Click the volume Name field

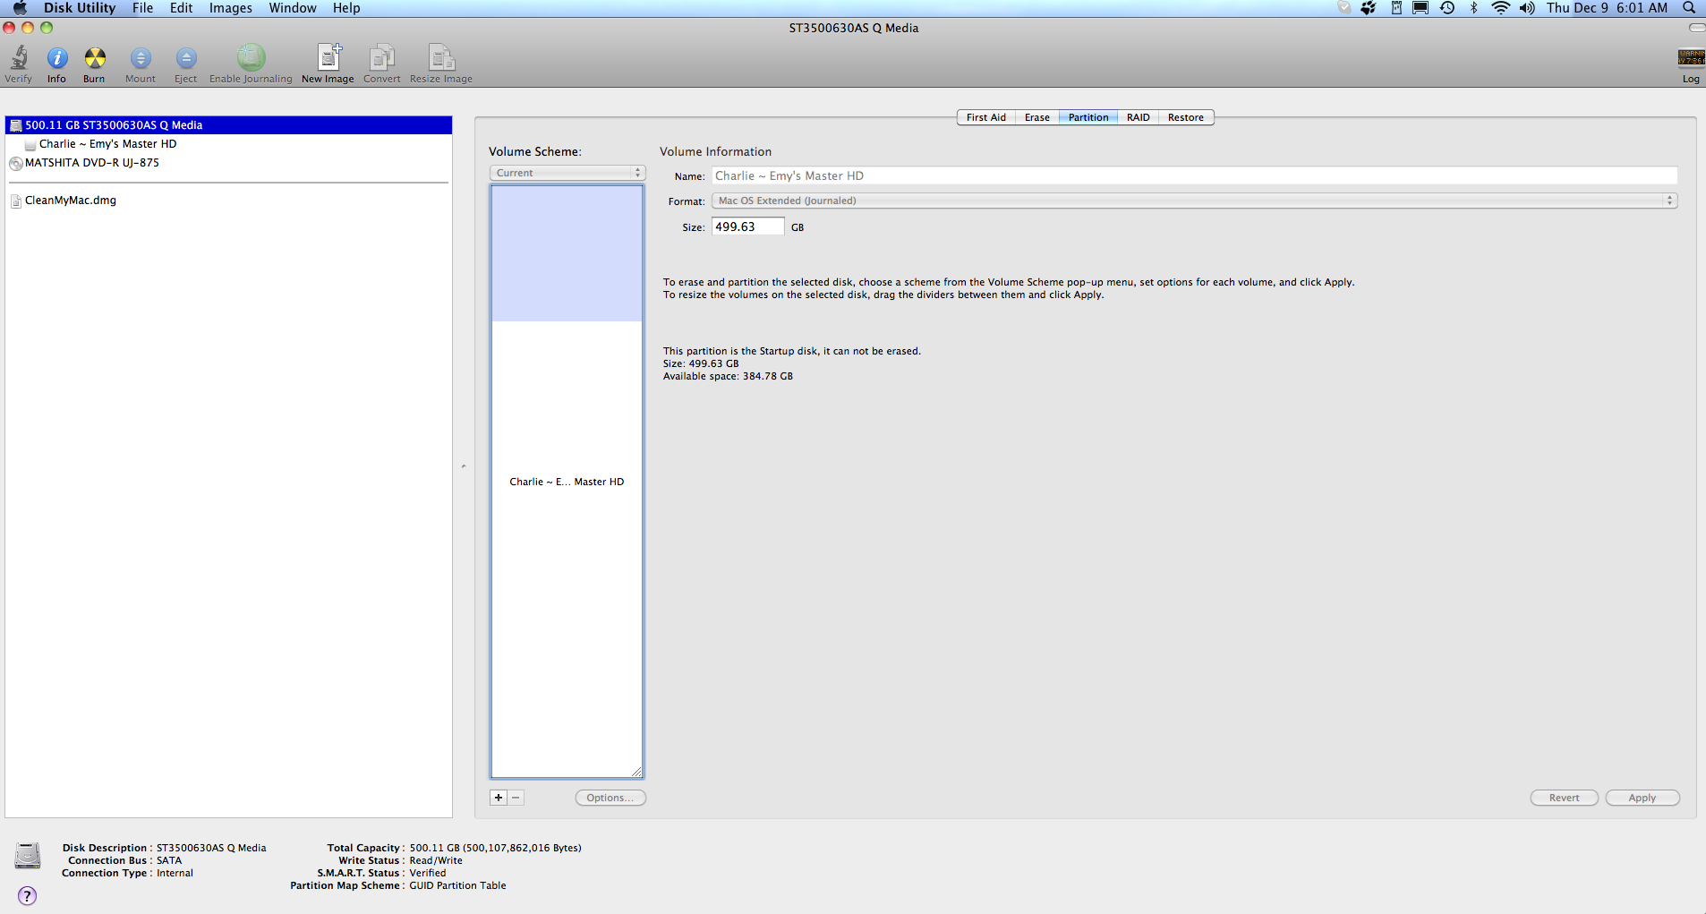(1194, 175)
